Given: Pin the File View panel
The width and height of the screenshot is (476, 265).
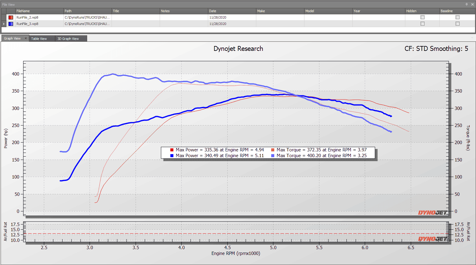Looking at the screenshot, I should (x=467, y=4).
